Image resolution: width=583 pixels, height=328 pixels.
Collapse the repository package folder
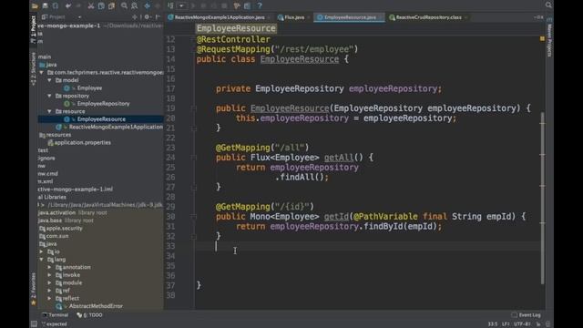49,96
